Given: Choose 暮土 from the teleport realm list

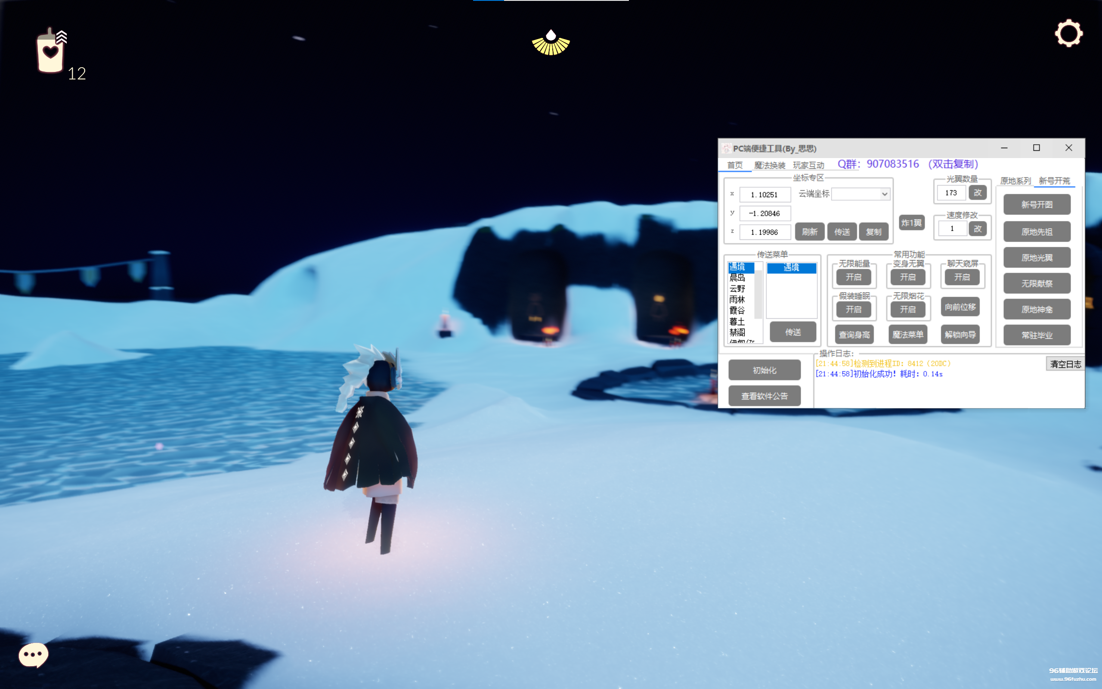Looking at the screenshot, I should click(x=737, y=322).
